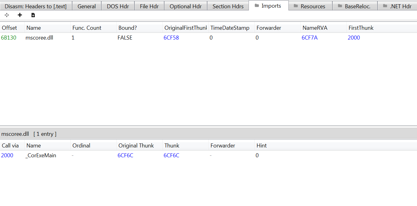This screenshot has height=206, width=417.
Task: Open the .NET Hdr tab
Action: coord(397,6)
